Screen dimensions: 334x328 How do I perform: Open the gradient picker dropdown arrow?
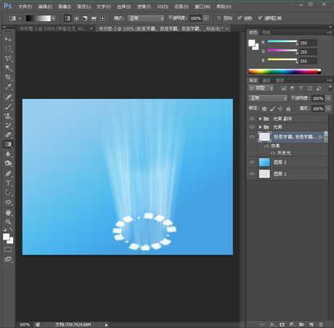(x=54, y=18)
